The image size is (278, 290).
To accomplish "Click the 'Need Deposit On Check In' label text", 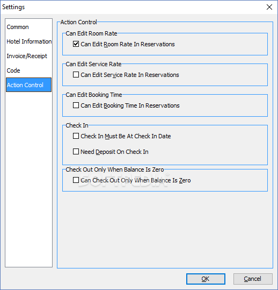I will pos(114,152).
